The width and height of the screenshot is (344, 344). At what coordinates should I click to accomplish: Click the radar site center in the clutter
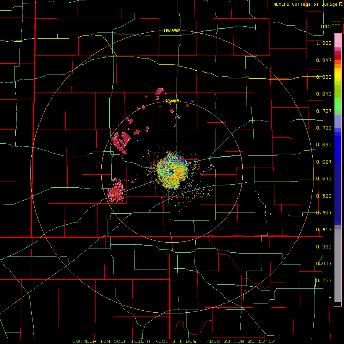point(171,171)
